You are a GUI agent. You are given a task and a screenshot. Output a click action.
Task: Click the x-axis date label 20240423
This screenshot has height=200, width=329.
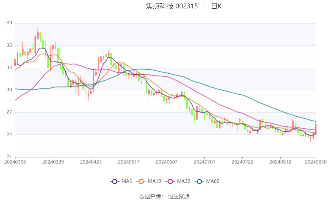(91, 162)
